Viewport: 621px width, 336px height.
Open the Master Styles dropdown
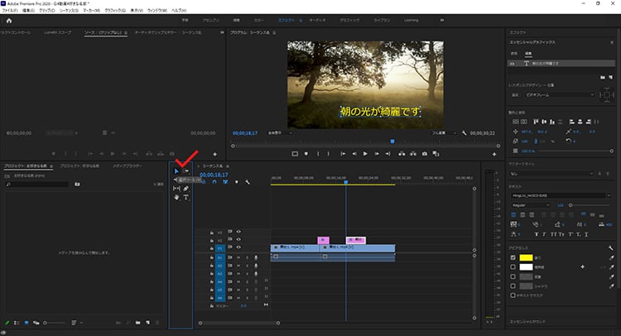(552, 174)
